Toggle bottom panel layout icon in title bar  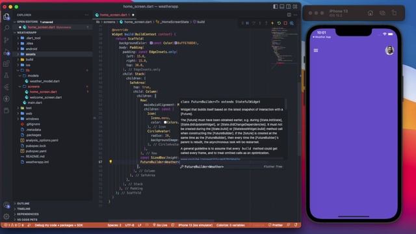click(x=281, y=6)
